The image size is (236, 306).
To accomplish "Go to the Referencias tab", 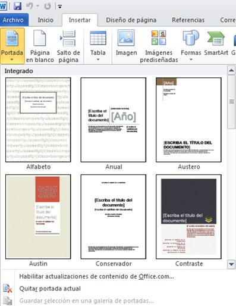I will (188, 20).
